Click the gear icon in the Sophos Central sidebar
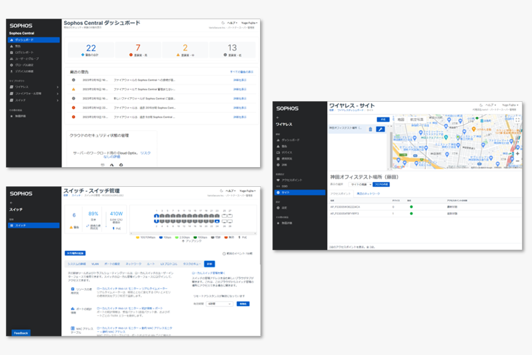 12,65
